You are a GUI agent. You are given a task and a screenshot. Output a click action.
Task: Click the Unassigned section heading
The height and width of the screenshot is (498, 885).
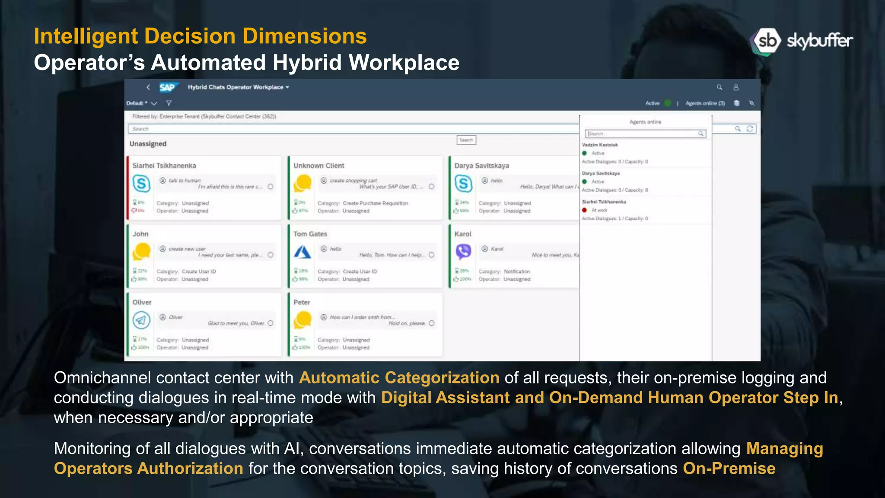click(x=148, y=144)
